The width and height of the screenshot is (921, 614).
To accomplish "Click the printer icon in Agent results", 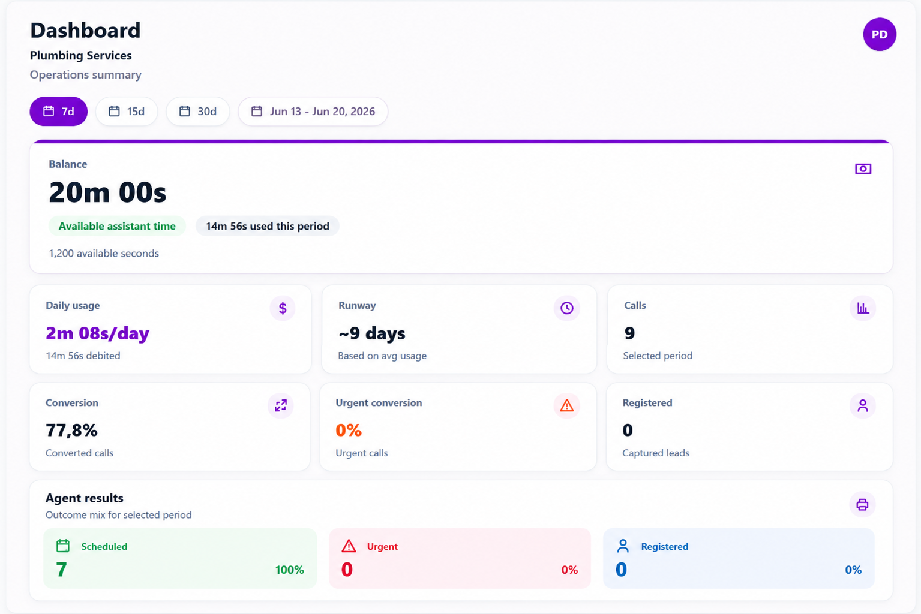I will pos(862,504).
